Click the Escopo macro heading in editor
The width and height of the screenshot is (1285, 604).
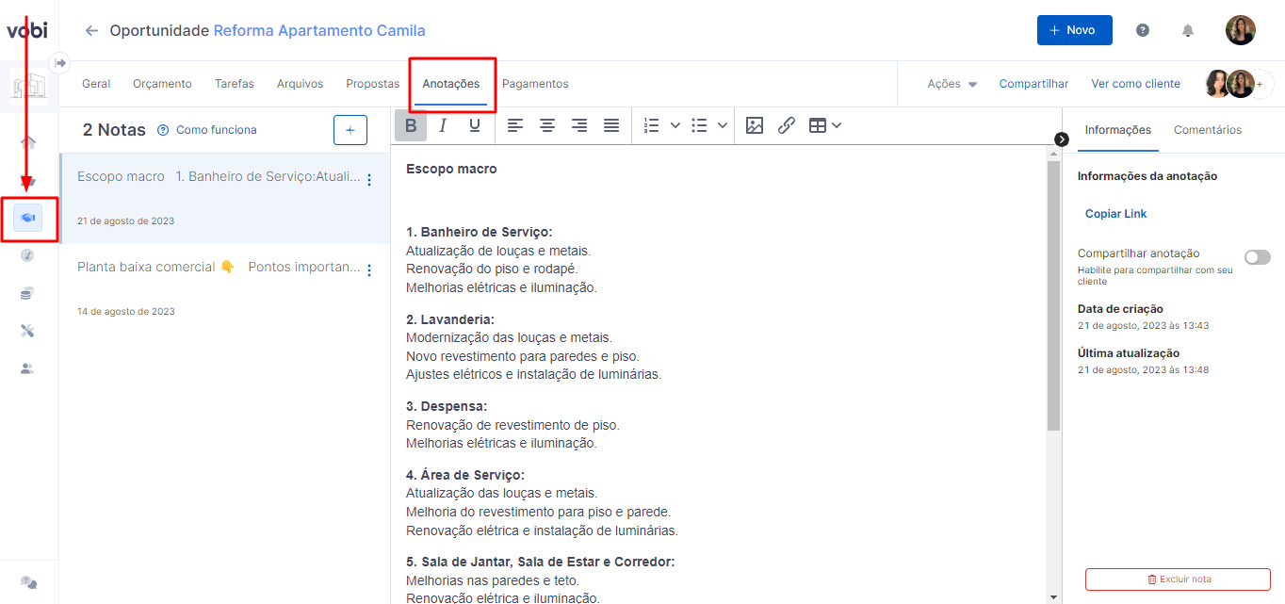(451, 169)
